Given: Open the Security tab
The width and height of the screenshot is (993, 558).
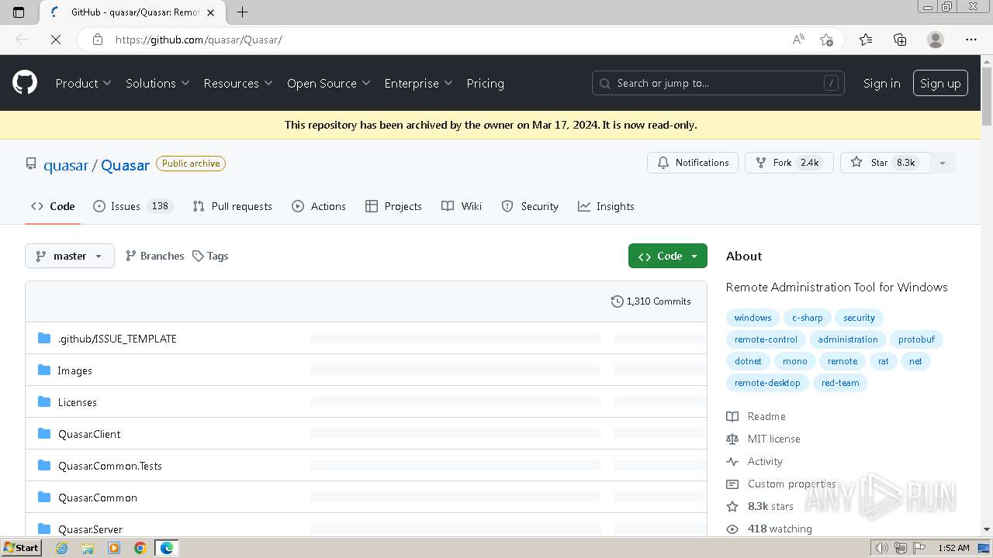Looking at the screenshot, I should click(530, 206).
